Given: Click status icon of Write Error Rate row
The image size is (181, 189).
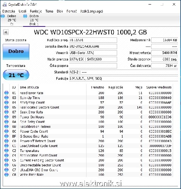Looking at the screenshot, I should (x=6, y=175).
